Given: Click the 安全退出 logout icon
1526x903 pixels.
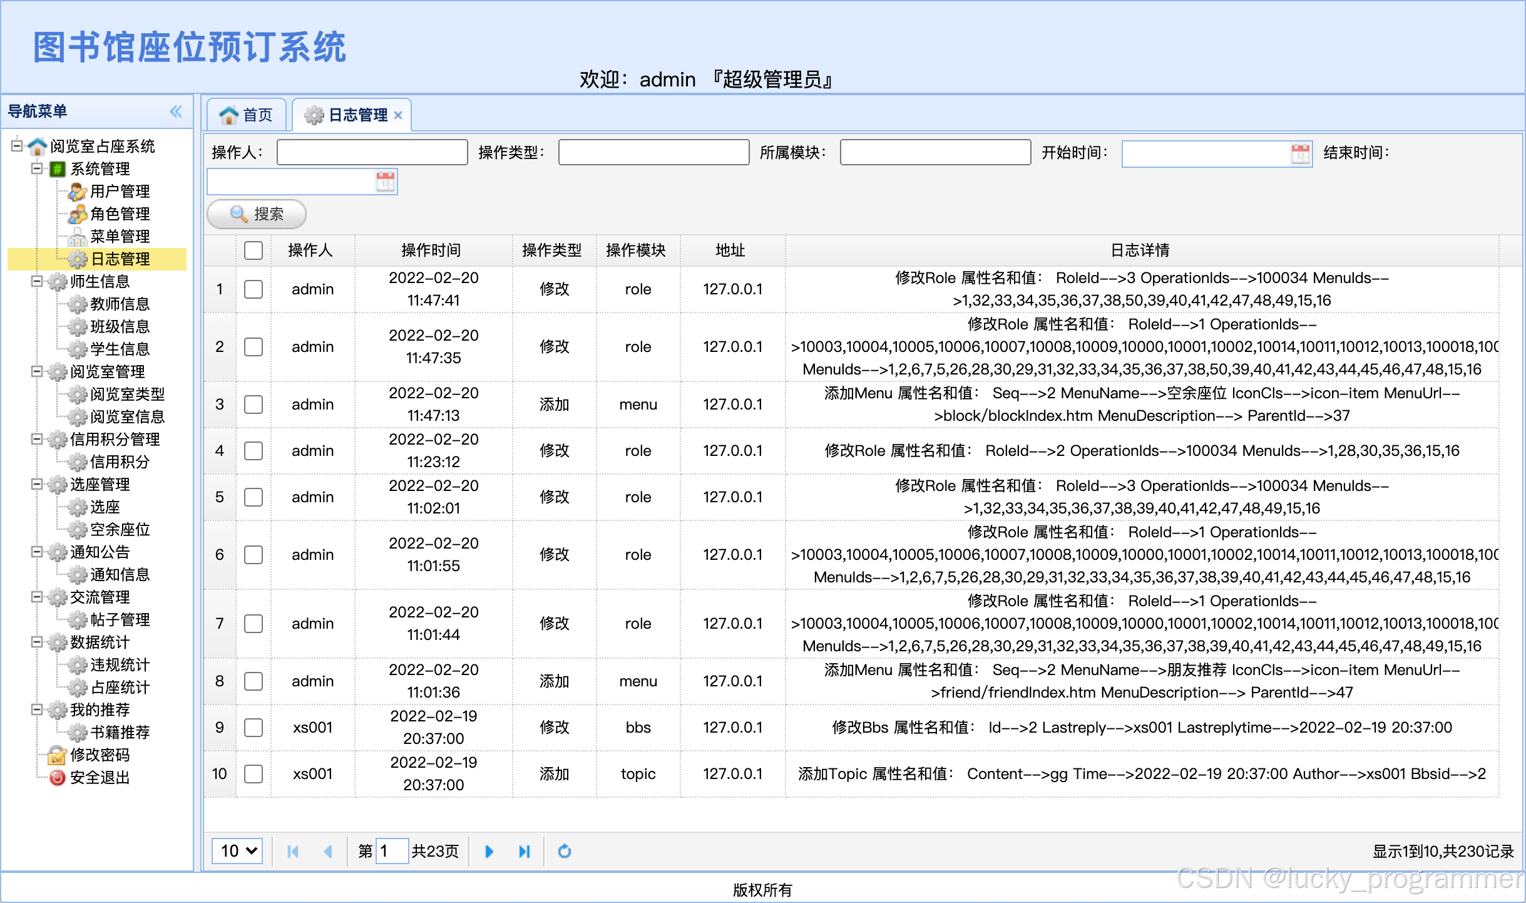Looking at the screenshot, I should tap(58, 777).
